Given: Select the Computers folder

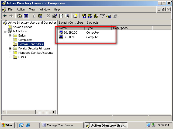Looking at the screenshot, I should click(25, 40).
